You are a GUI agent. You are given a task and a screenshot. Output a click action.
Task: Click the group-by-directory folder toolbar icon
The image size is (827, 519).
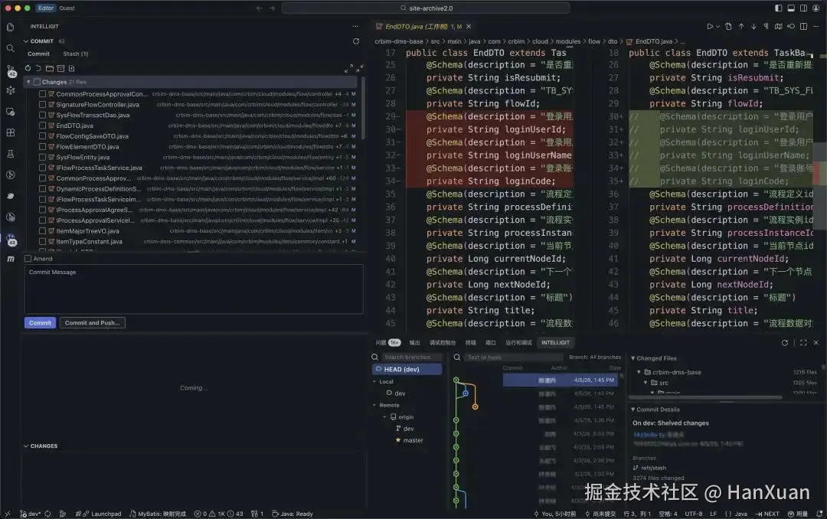click(x=50, y=69)
